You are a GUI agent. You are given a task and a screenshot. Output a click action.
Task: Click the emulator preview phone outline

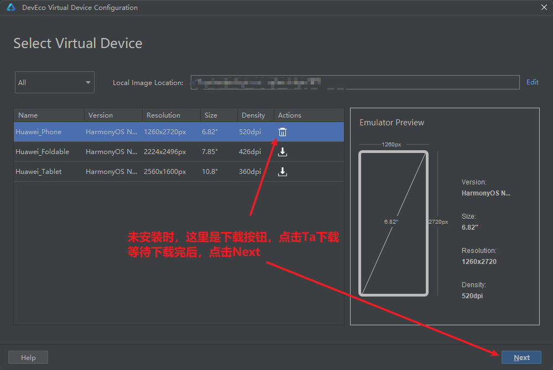click(x=393, y=223)
